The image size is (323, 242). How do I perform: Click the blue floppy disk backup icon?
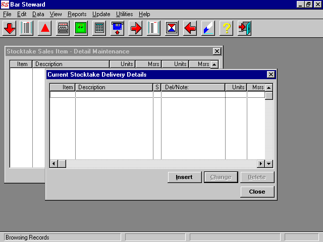[x=118, y=28]
